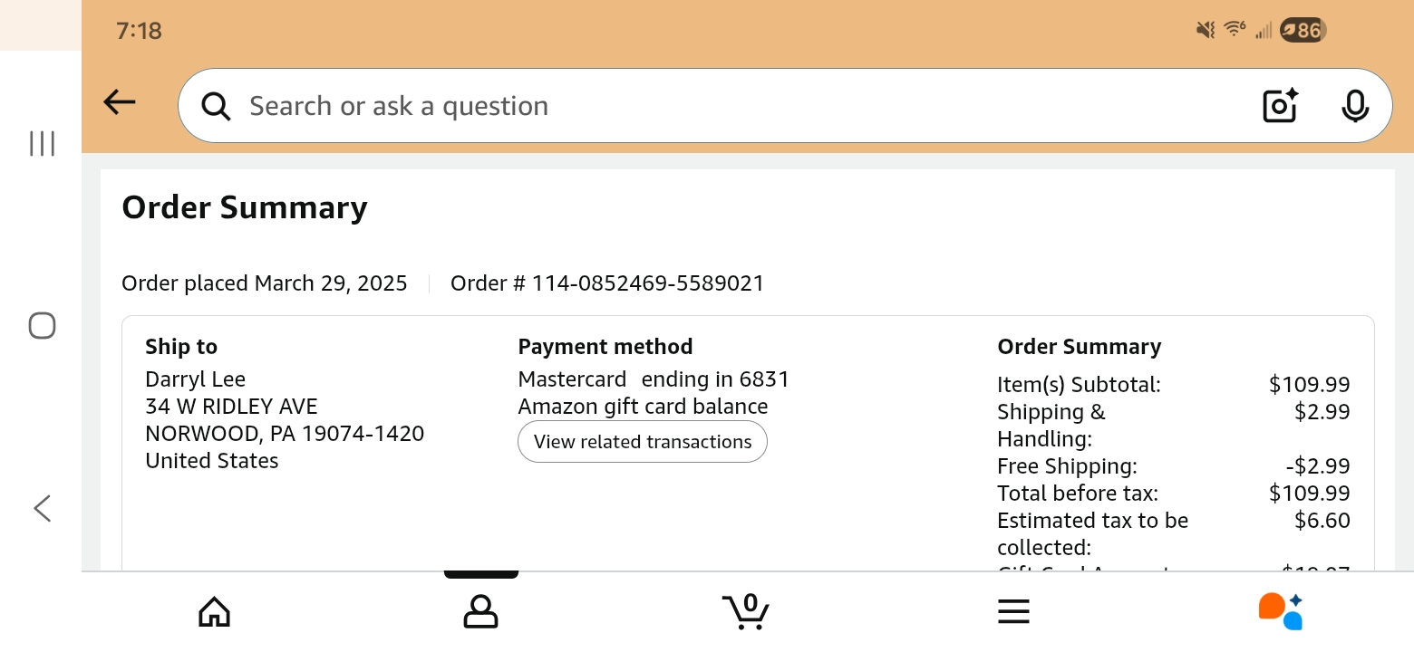Image resolution: width=1414 pixels, height=652 pixels.
Task: Start voice search with the microphone icon
Action: 1355,106
